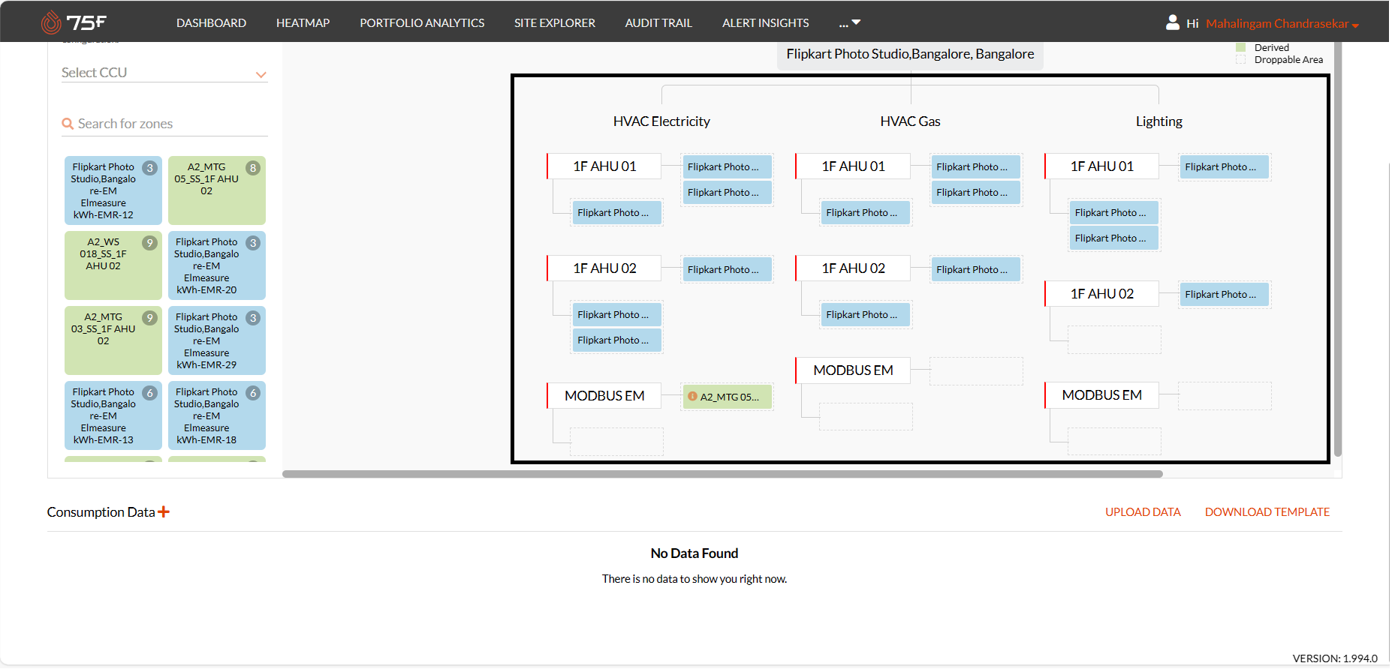Click the HVAC Electricity category label
The height and width of the screenshot is (669, 1398).
point(661,121)
